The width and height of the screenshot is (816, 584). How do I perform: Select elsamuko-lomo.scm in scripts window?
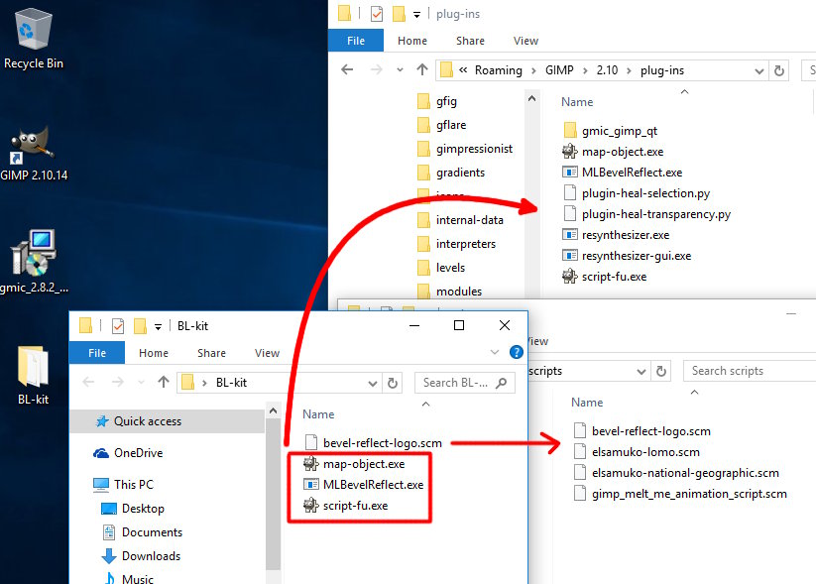pos(636,452)
